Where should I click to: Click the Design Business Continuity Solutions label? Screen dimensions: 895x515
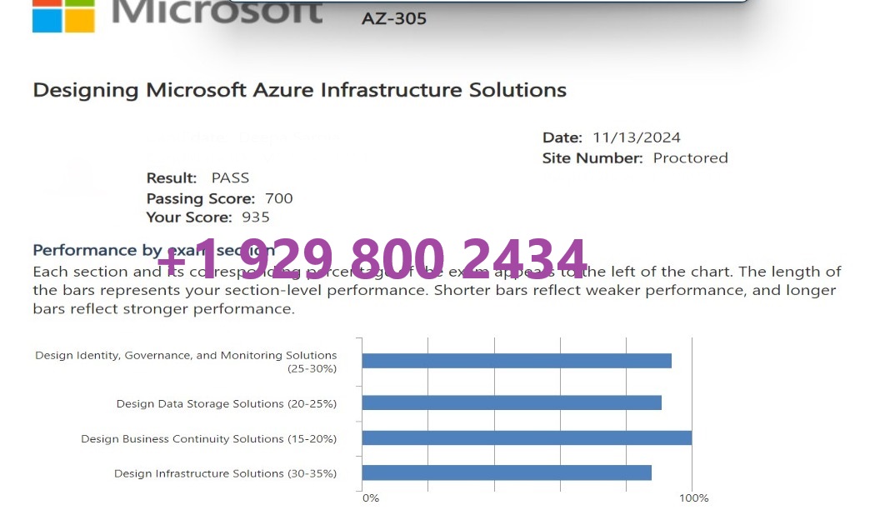209,439
